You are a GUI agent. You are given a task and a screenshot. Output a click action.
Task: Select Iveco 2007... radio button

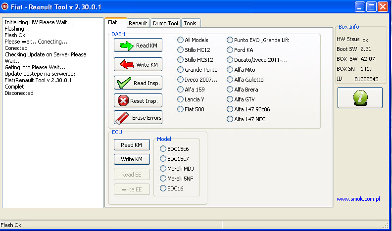pos(197,80)
